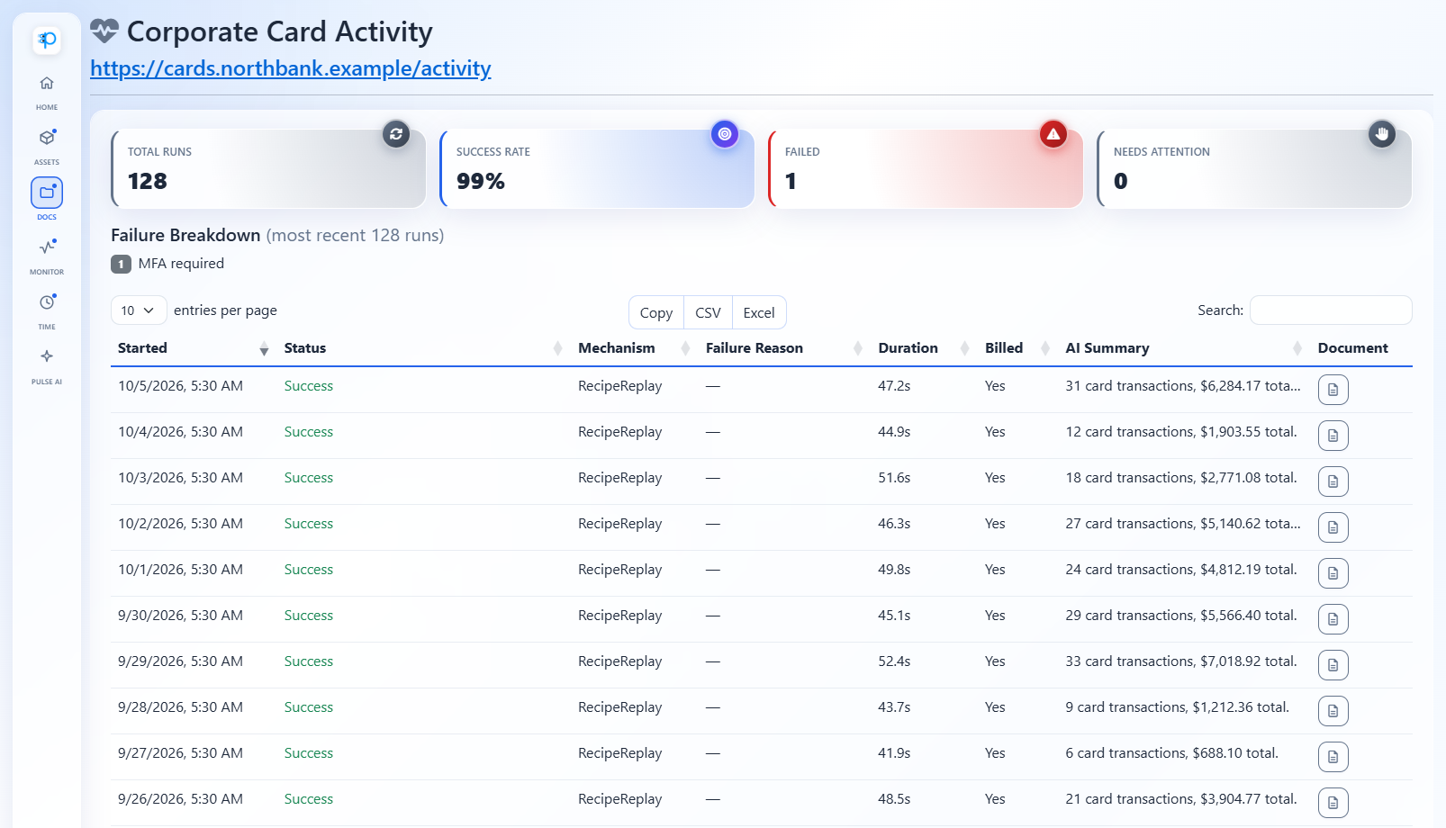Open document for 10/3/2026 run
Viewport: 1446px width, 828px height.
coord(1333,481)
